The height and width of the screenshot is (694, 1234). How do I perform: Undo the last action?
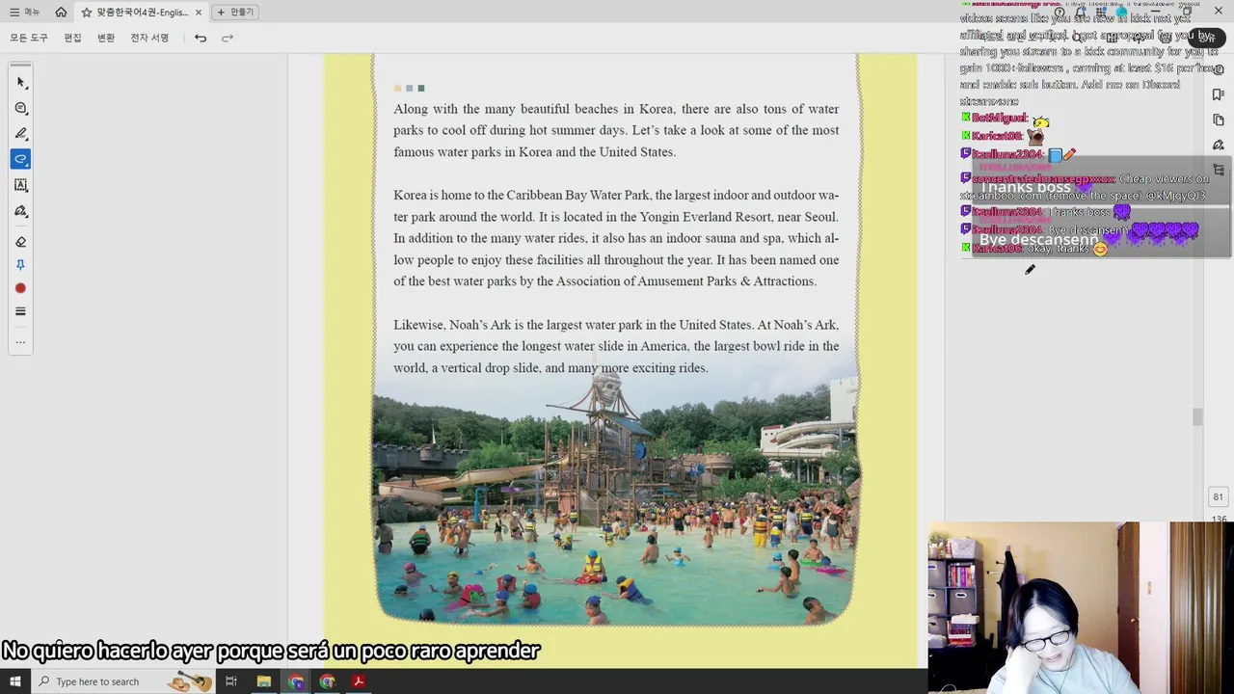(x=201, y=38)
